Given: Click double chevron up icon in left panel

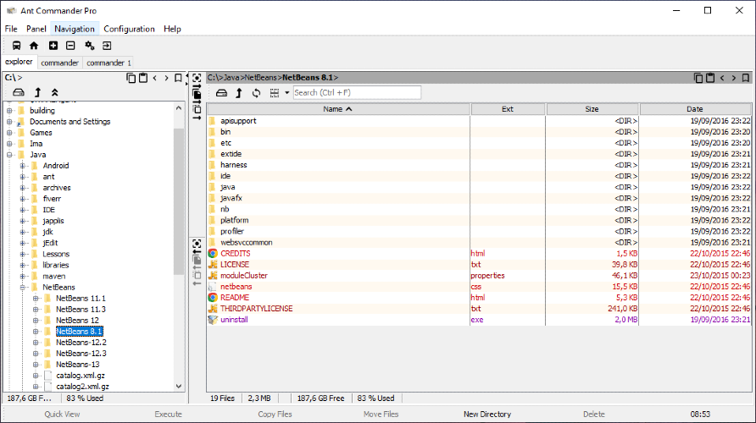Looking at the screenshot, I should point(54,92).
